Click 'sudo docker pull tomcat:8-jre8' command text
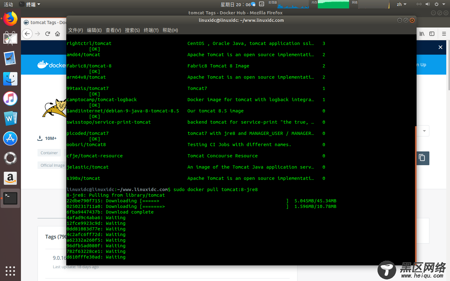The height and width of the screenshot is (281, 450). (216, 190)
